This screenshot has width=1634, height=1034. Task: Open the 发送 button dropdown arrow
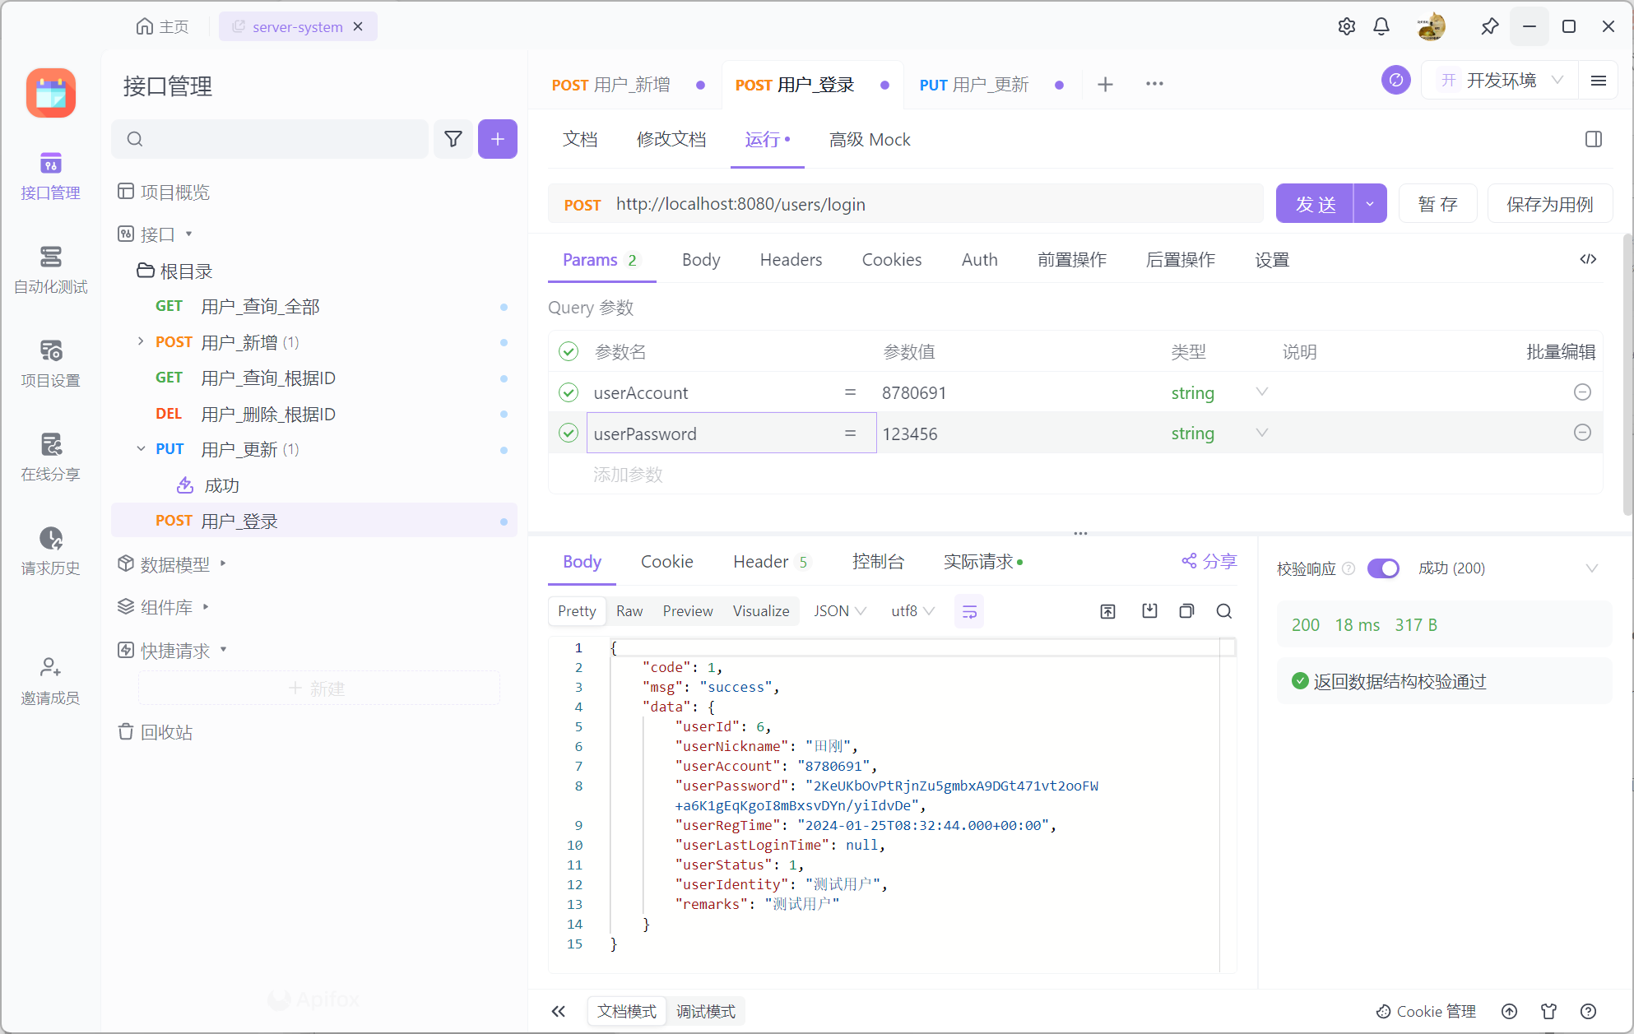pos(1370,204)
